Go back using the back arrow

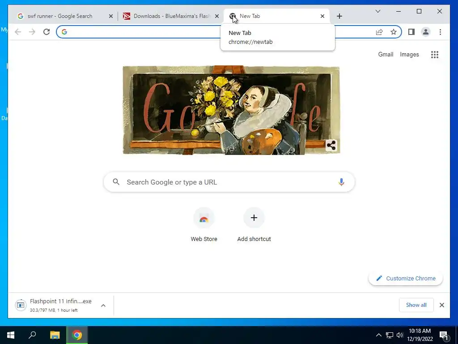tap(18, 32)
